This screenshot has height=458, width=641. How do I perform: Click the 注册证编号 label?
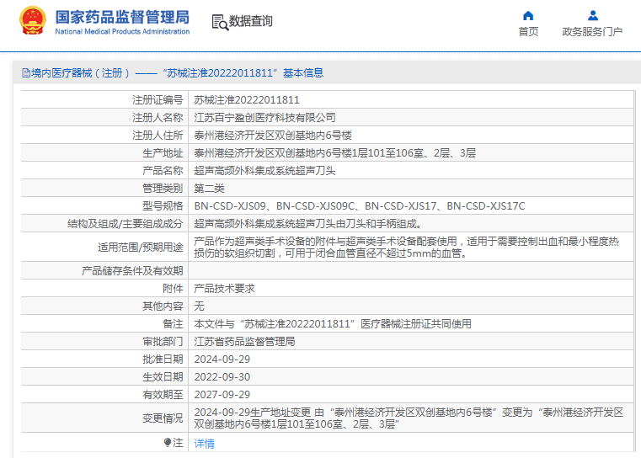pyautogui.click(x=158, y=100)
